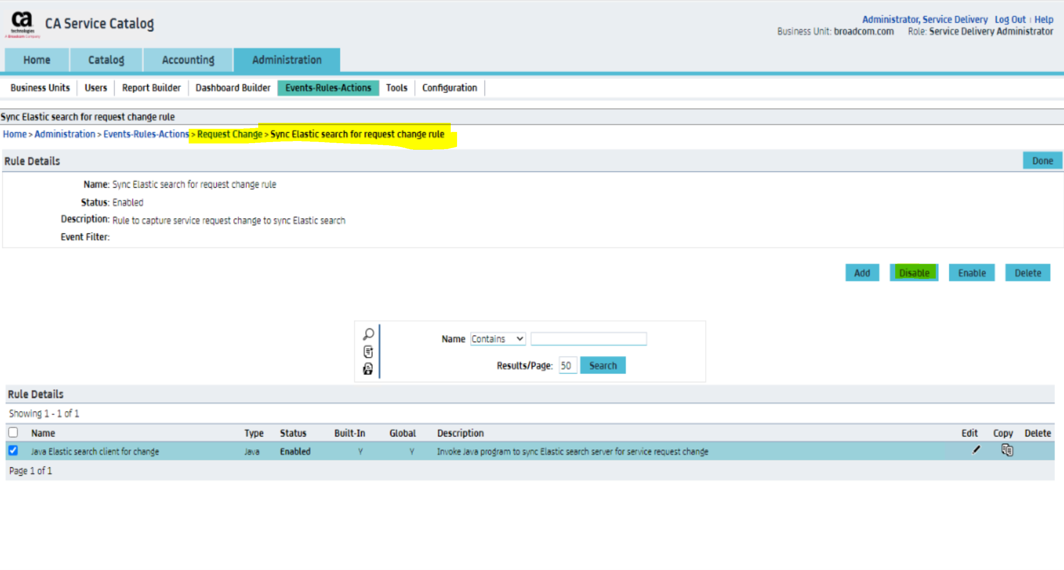Uncheck the Java Elastic search client row

pos(13,450)
